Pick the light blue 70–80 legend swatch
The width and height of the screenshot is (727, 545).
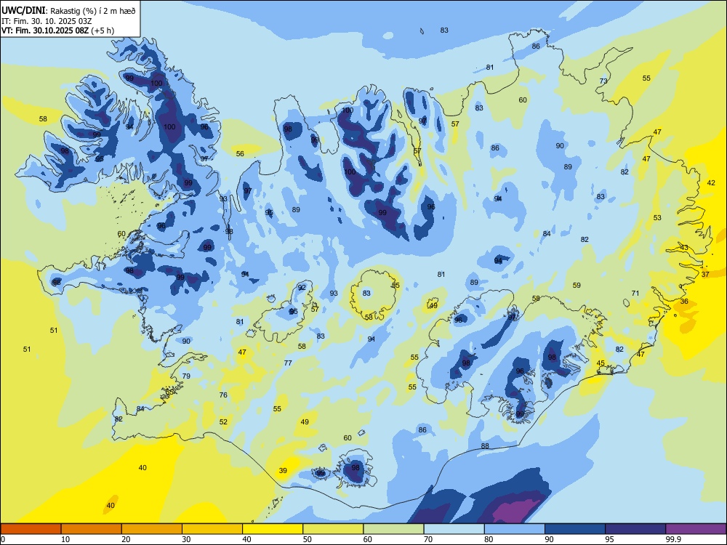tap(454, 529)
